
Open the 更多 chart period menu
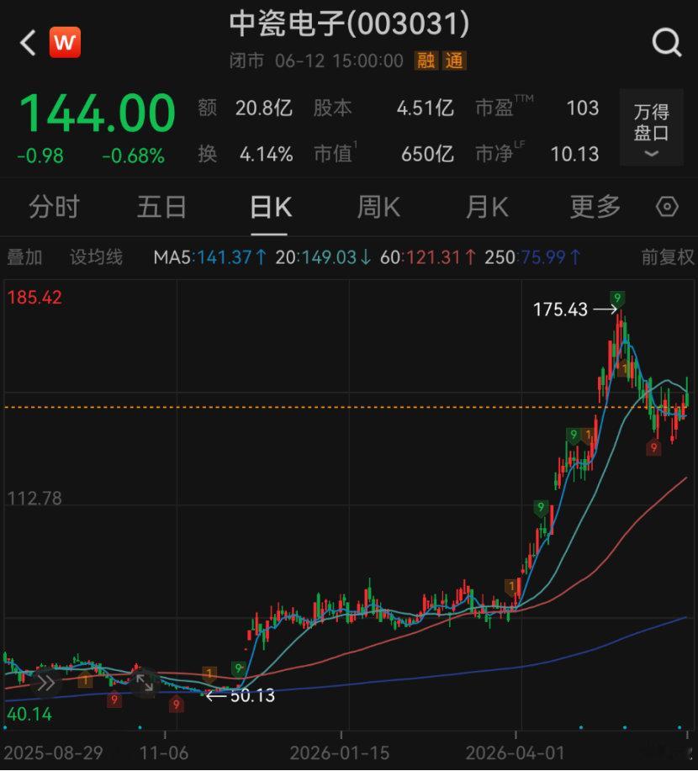595,207
